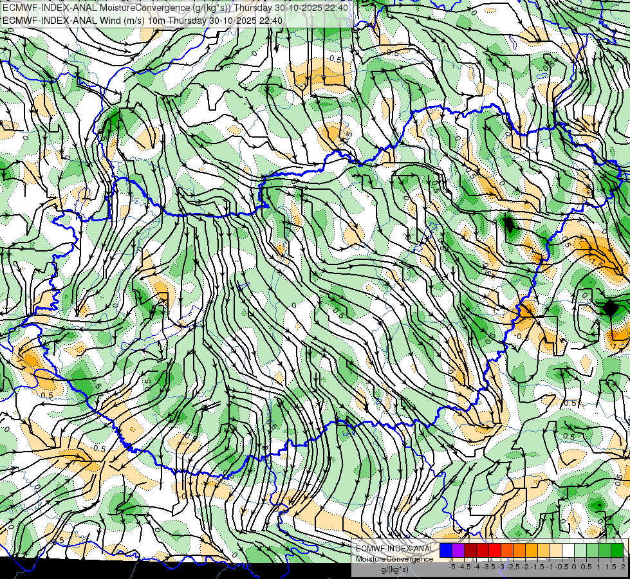Image resolution: width=630 pixels, height=579 pixels.
Task: Click the legend tick value '1.5'
Action: click(x=611, y=567)
